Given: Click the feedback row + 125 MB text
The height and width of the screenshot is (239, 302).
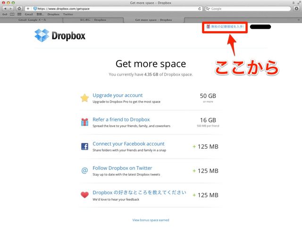Looking at the screenshot, I should coord(206,195).
